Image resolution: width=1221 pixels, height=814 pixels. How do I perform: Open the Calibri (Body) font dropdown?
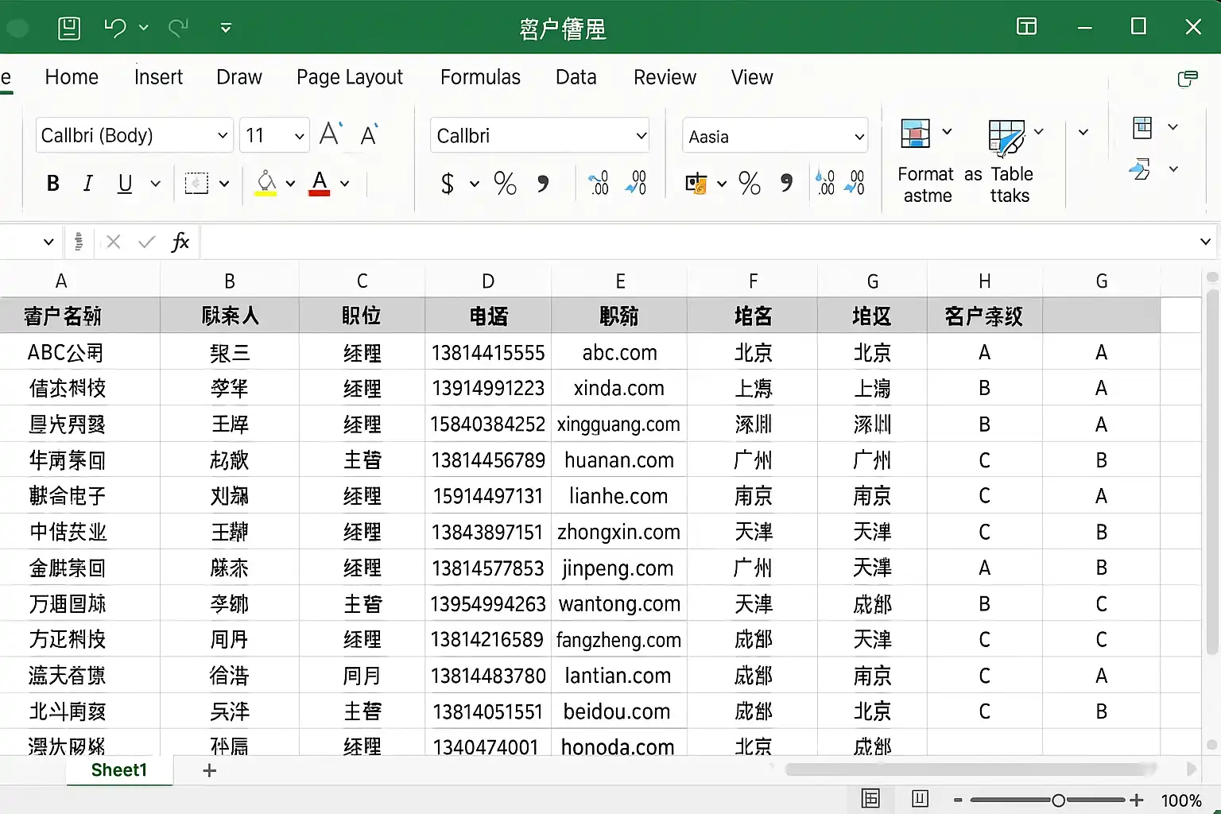pos(223,136)
